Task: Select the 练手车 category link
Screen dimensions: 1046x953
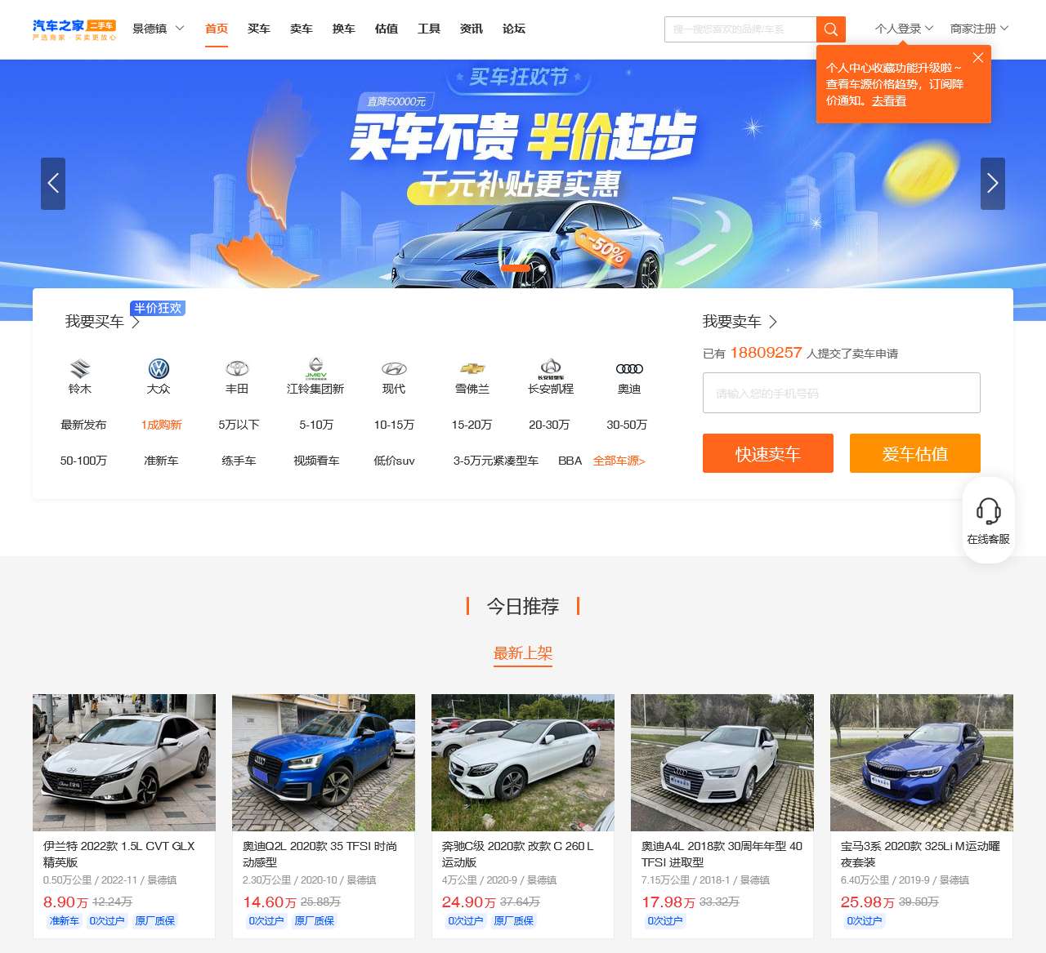Action: pos(239,461)
